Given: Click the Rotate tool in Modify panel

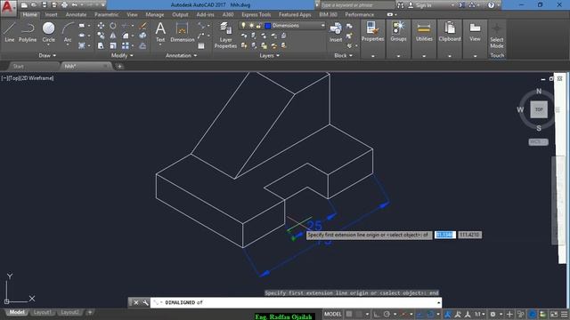Looking at the screenshot, I should pyautogui.click(x=113, y=26).
